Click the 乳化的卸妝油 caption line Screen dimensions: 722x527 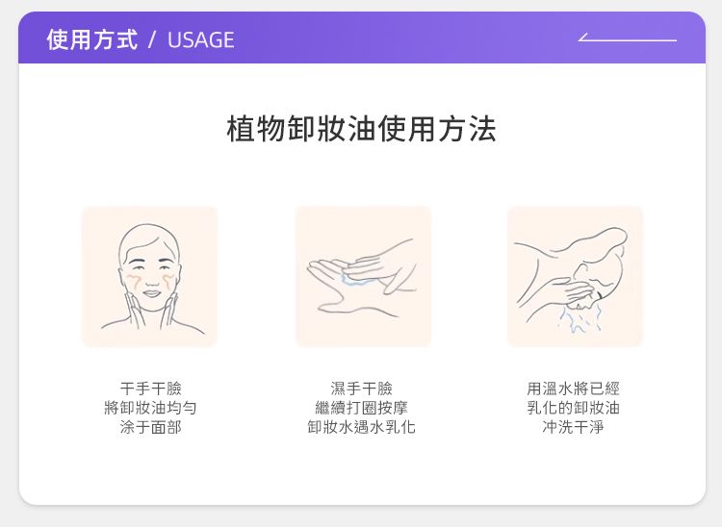pyautogui.click(x=574, y=408)
